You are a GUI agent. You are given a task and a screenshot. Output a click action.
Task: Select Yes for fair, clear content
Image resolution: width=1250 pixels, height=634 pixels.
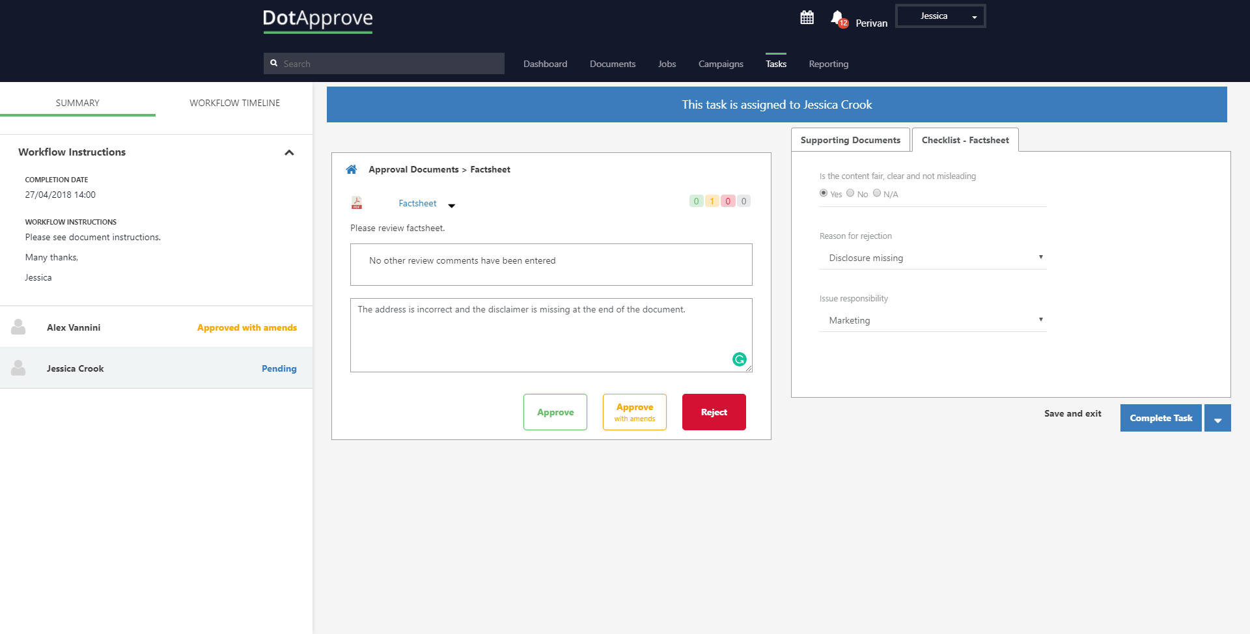[824, 193]
